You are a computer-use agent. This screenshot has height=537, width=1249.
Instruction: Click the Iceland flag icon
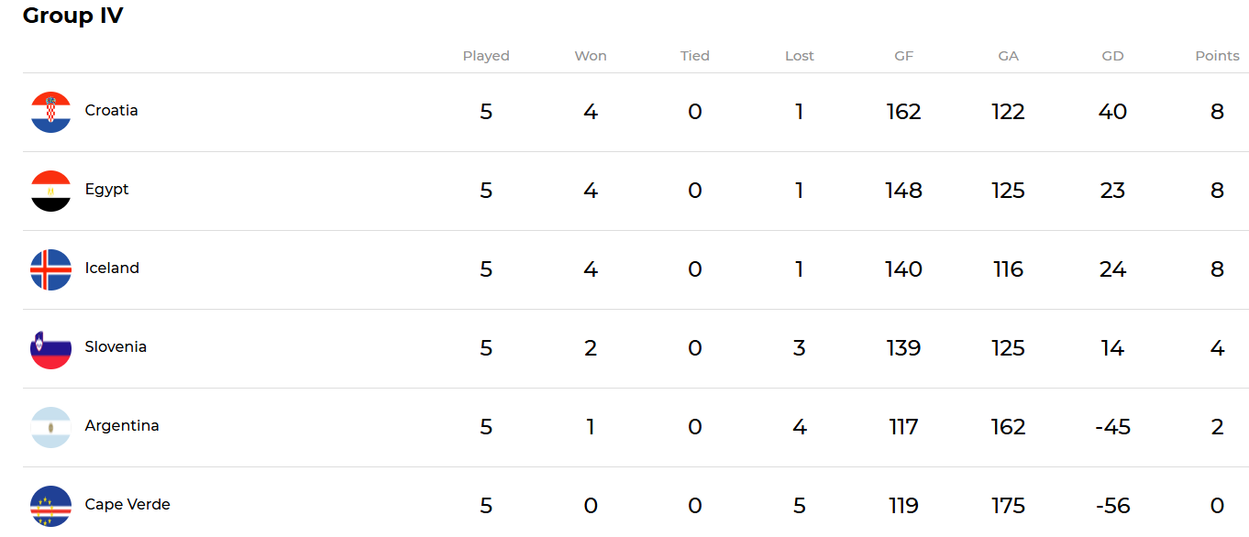(x=50, y=269)
